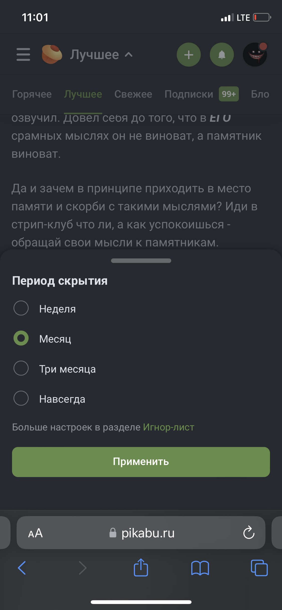Go back with Safari back arrow
This screenshot has height=610, width=282.
tap(22, 568)
